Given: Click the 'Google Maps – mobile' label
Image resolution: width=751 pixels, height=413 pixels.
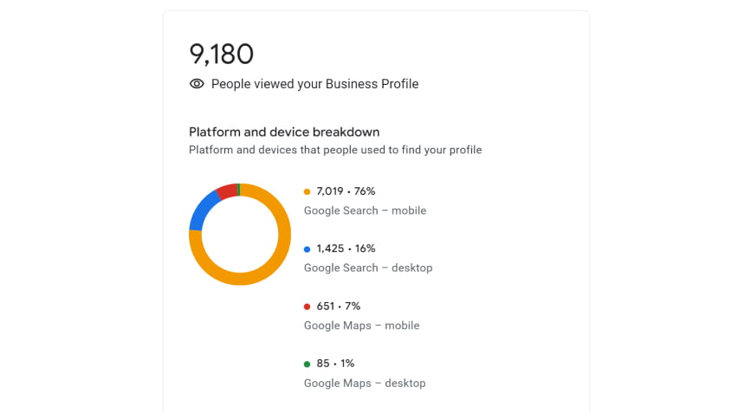Looking at the screenshot, I should click(361, 326).
